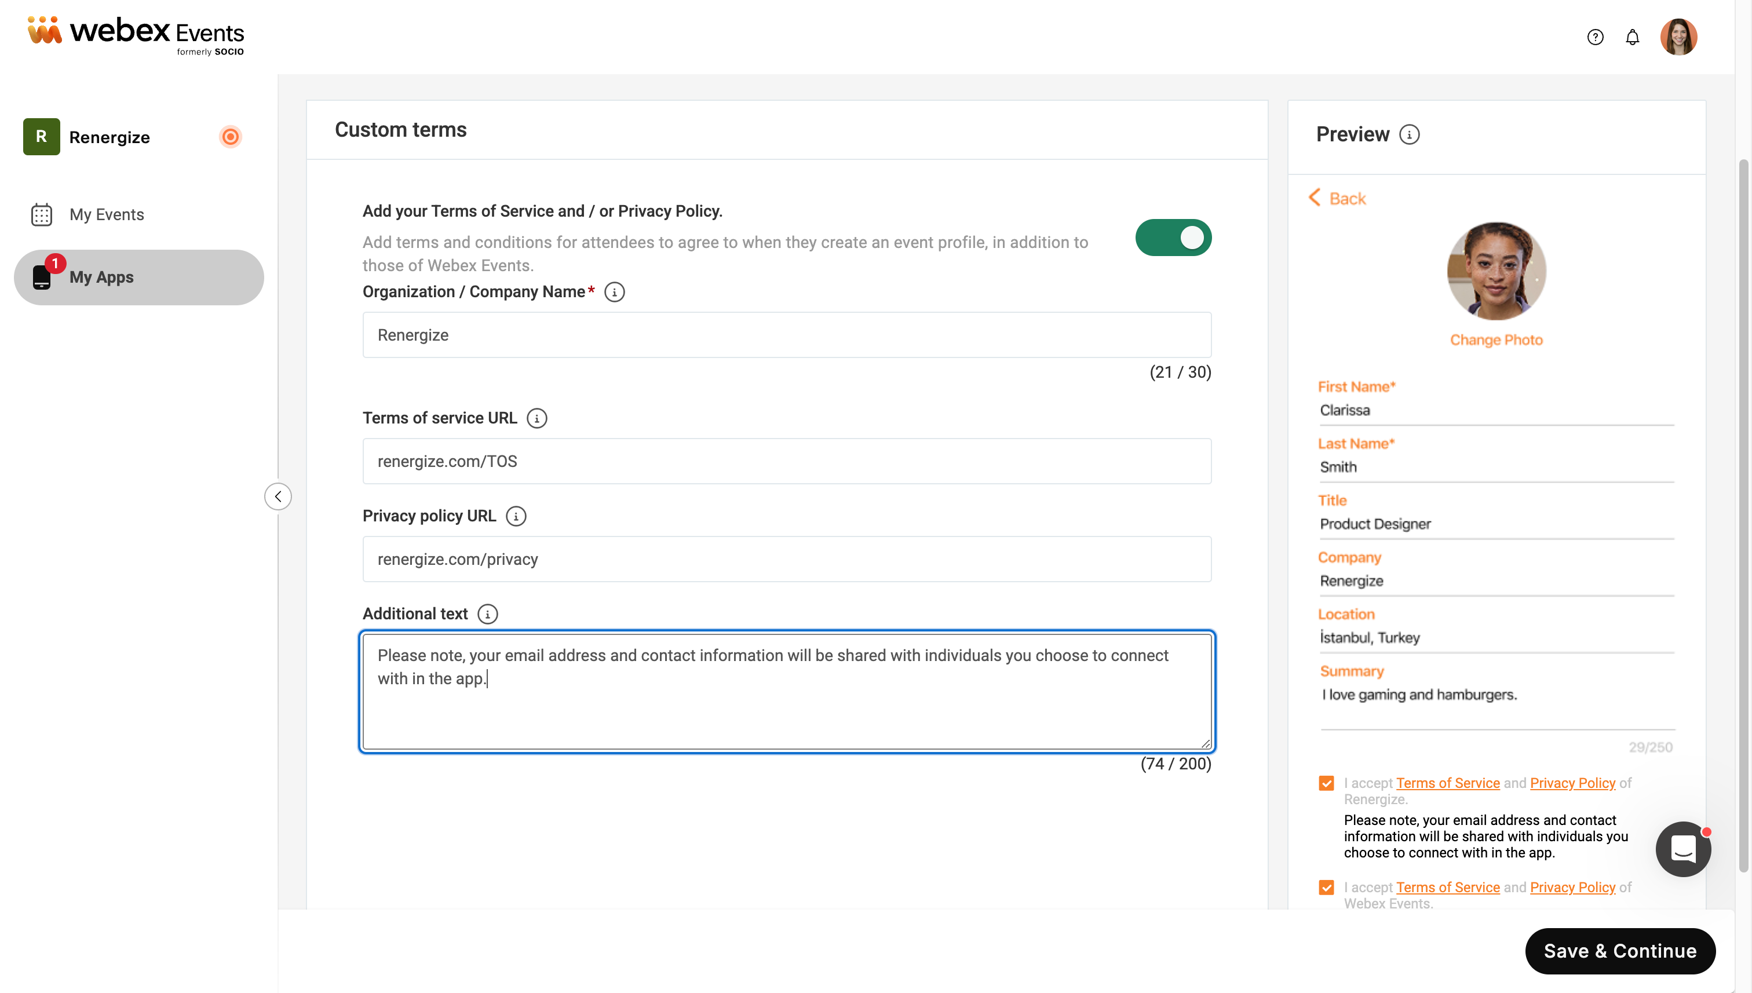Show info for Privacy policy URL
Viewport: 1752px width, 993px height.
(x=516, y=516)
